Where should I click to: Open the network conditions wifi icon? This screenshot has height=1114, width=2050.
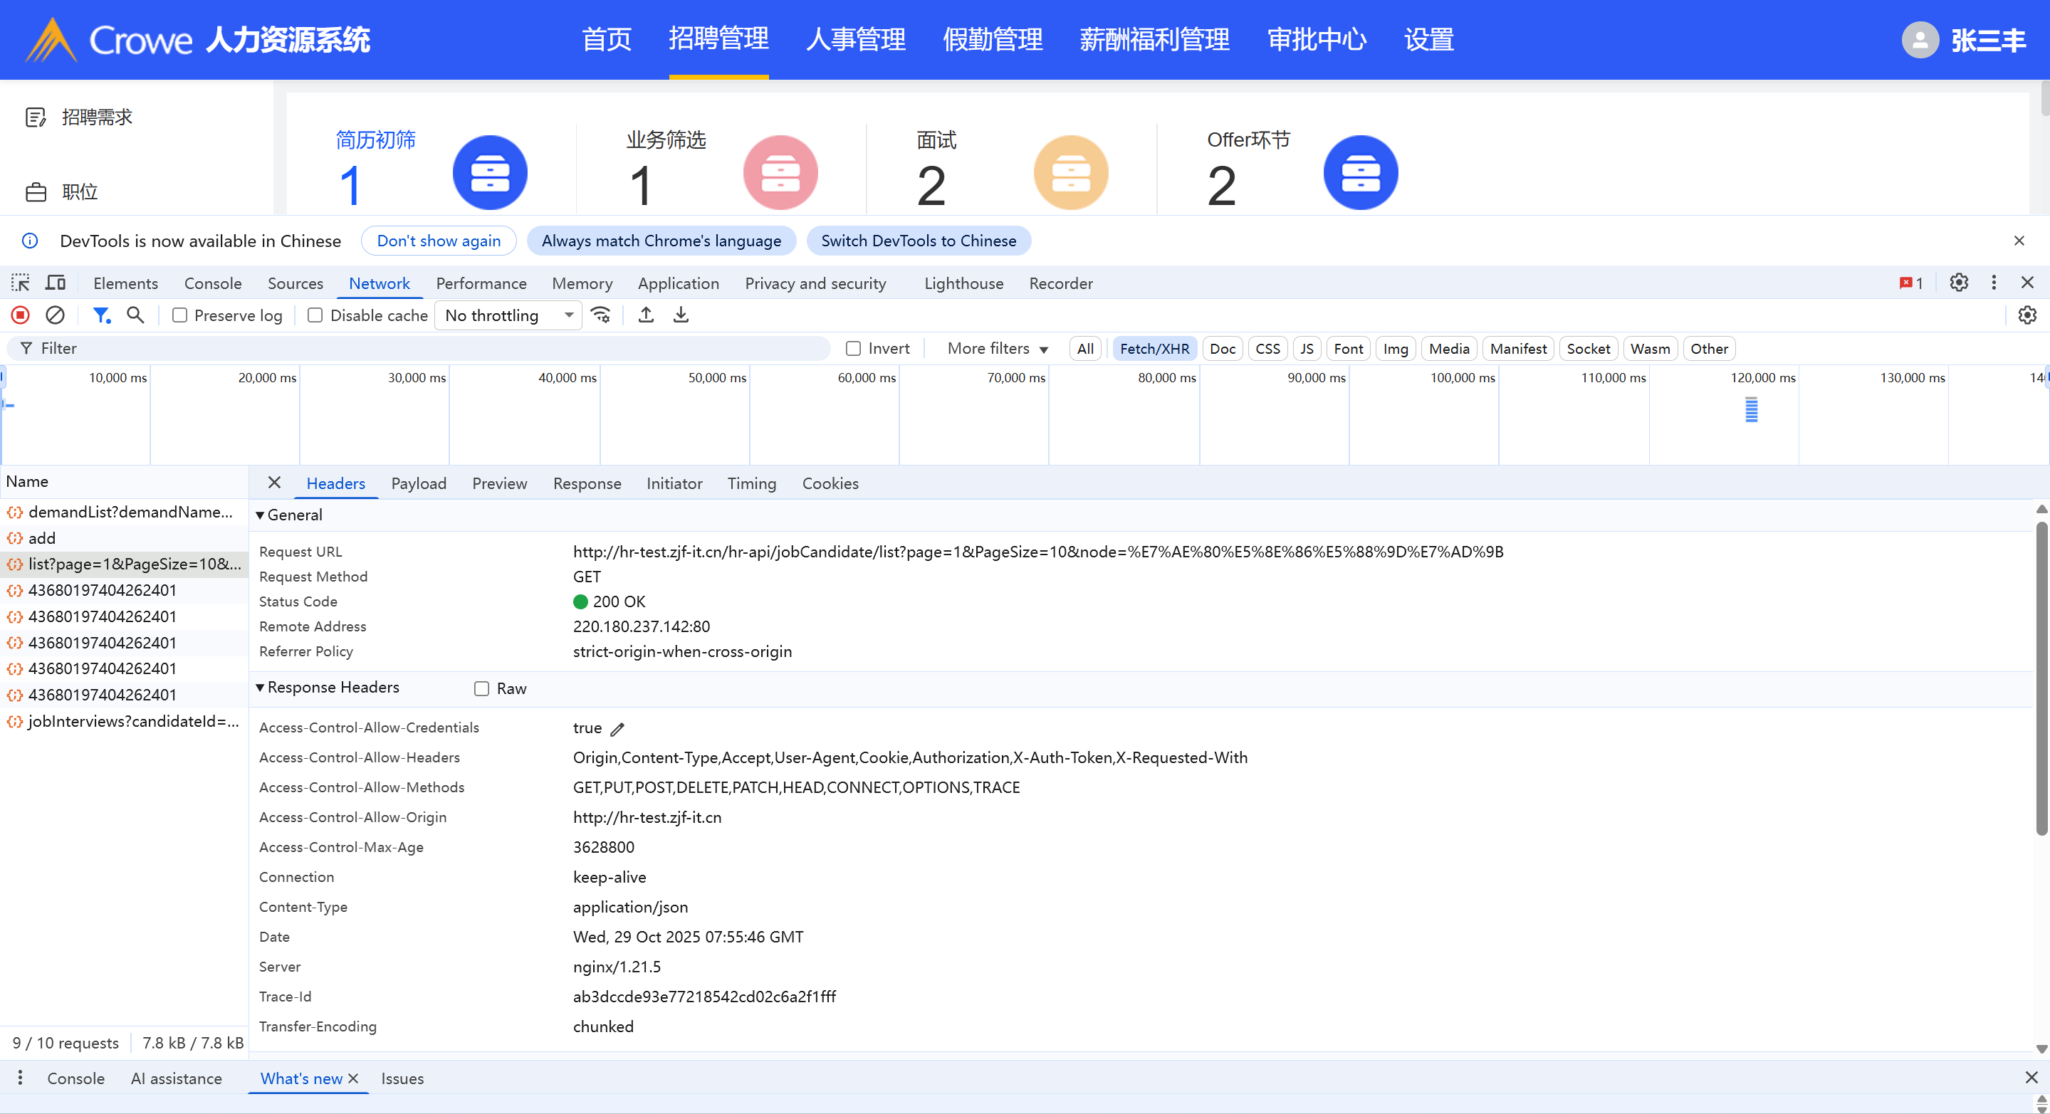click(x=601, y=315)
